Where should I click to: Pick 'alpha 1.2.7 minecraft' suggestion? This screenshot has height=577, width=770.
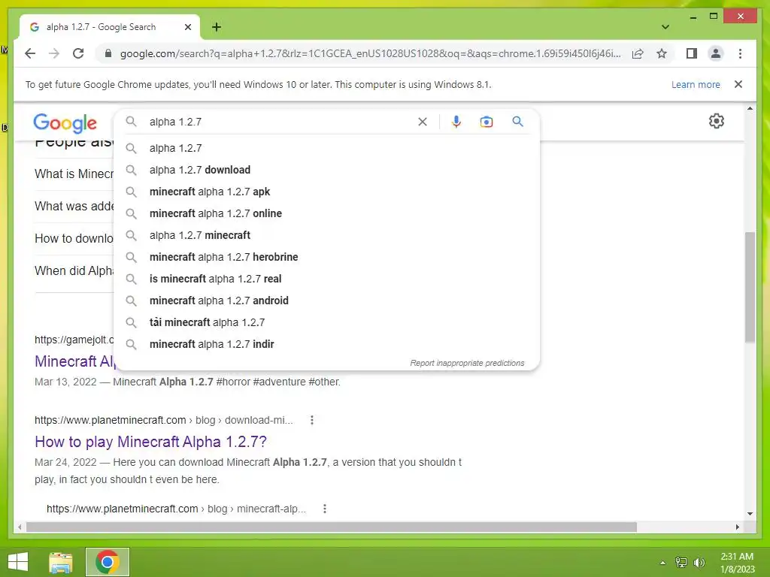click(x=326, y=235)
